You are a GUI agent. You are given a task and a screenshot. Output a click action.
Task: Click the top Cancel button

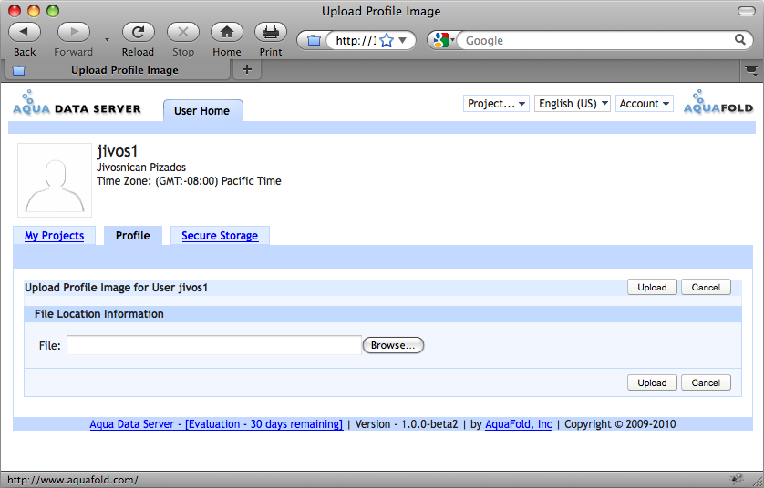pos(706,287)
